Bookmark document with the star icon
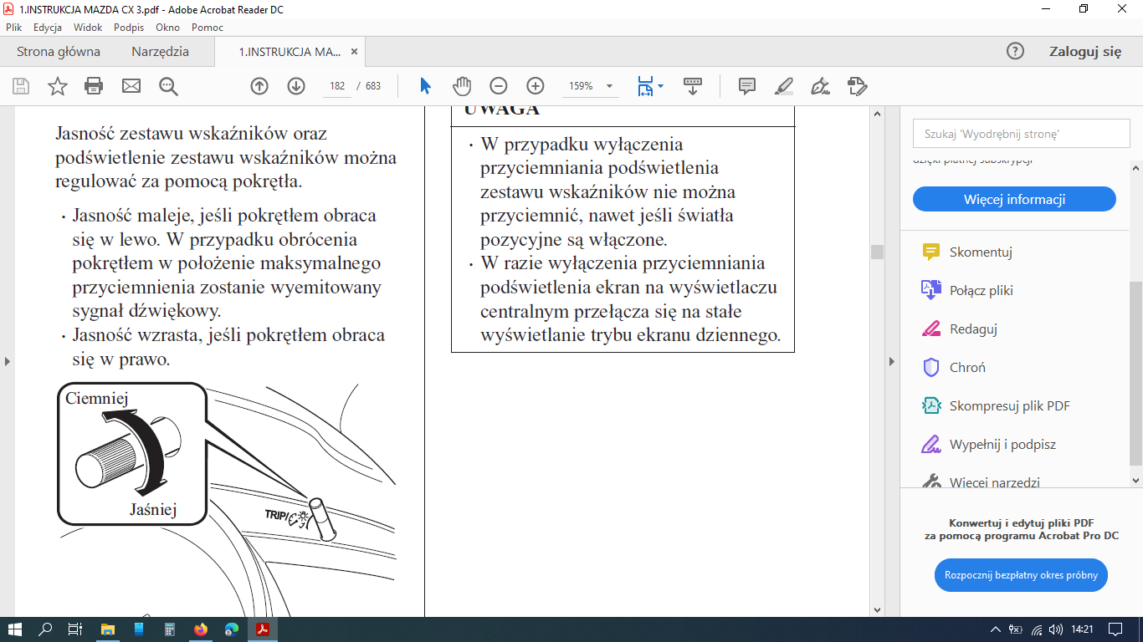The width and height of the screenshot is (1143, 642). tap(57, 86)
